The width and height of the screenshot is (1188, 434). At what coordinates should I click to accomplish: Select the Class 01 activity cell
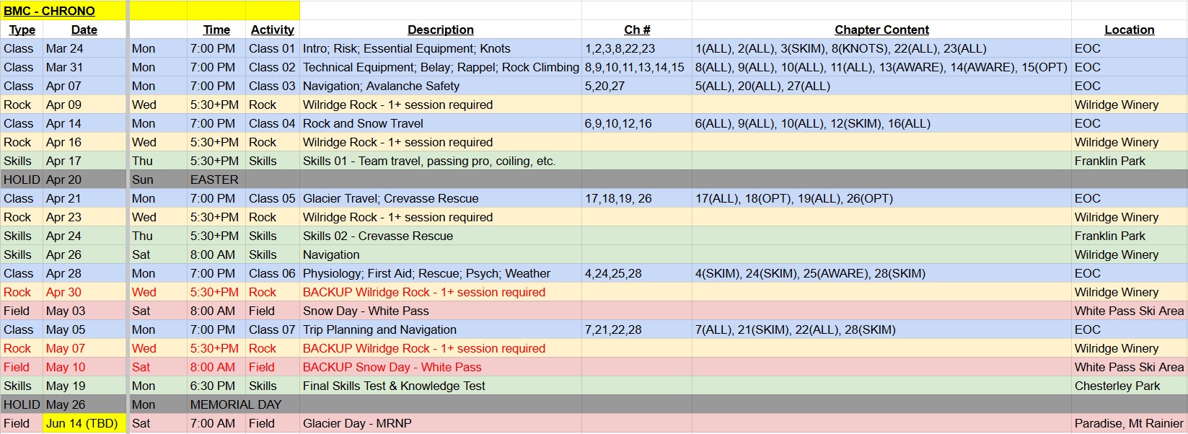[x=273, y=48]
